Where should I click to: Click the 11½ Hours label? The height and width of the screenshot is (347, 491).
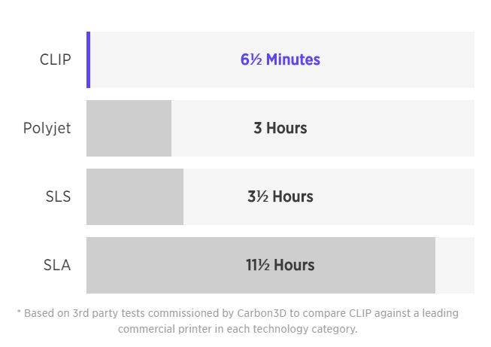280,265
